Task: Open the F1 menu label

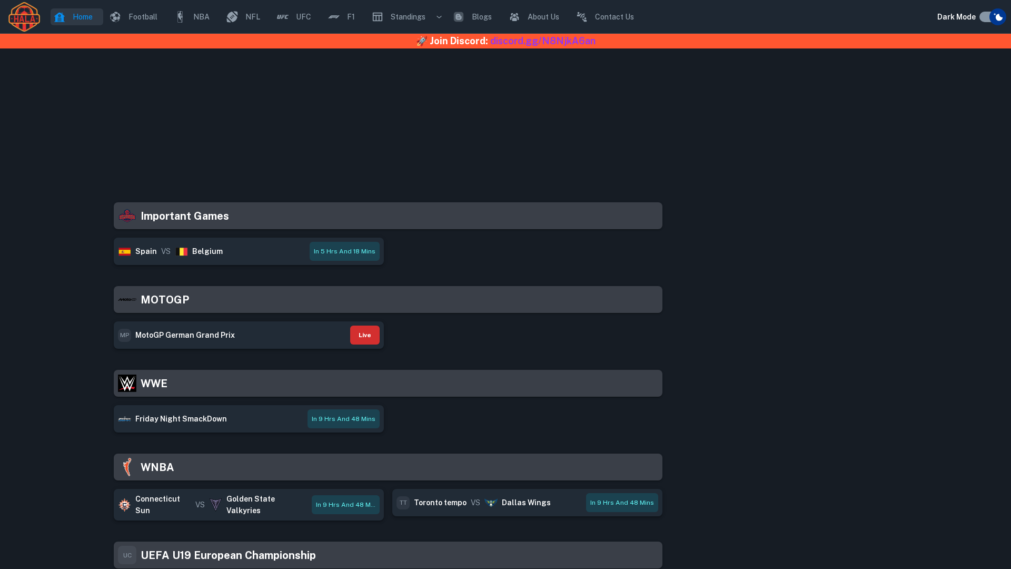Action: click(x=351, y=17)
